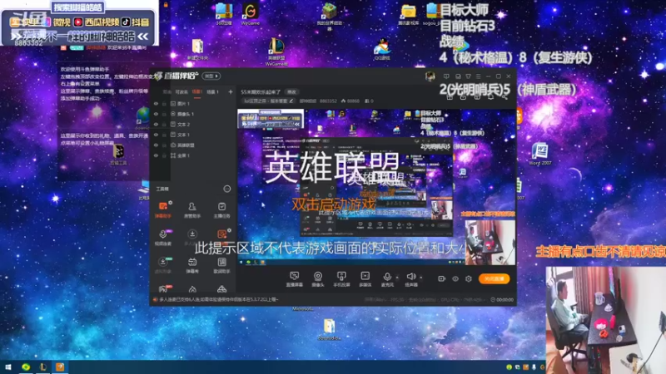
Task: Toggle visibility of the 文本 2 layer
Action: (156, 124)
